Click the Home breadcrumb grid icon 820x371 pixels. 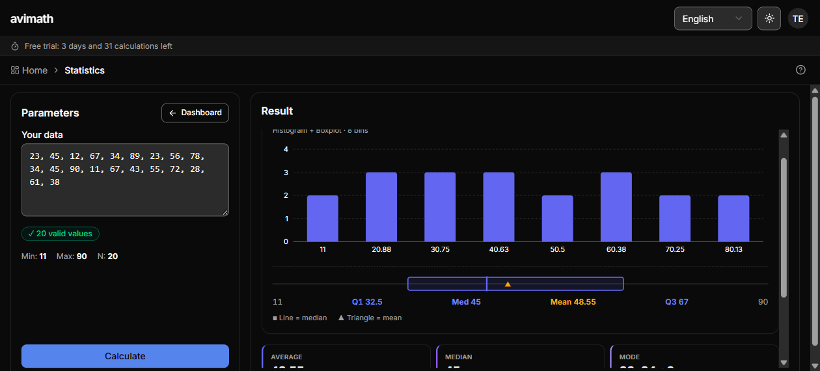tap(15, 70)
